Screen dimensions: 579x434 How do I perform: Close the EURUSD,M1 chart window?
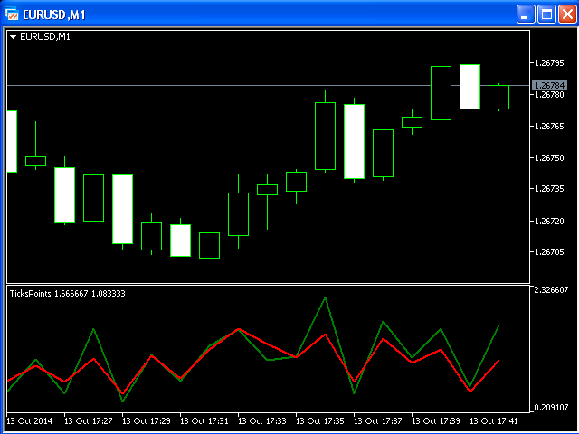pos(566,14)
